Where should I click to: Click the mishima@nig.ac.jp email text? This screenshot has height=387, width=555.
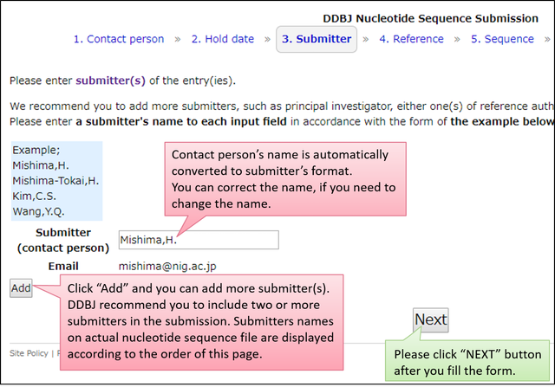pos(167,266)
